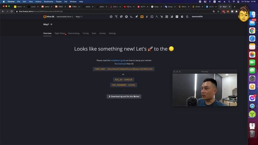Open the worker Settings tab

112,33
